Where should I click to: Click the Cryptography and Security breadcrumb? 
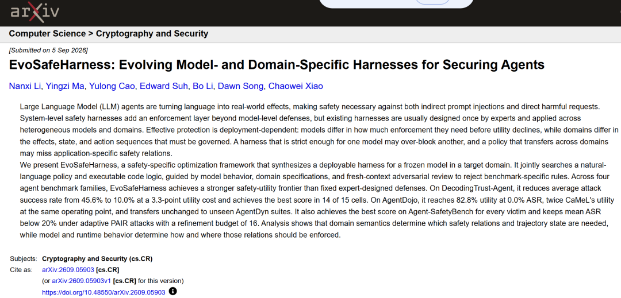pyautogui.click(x=152, y=34)
